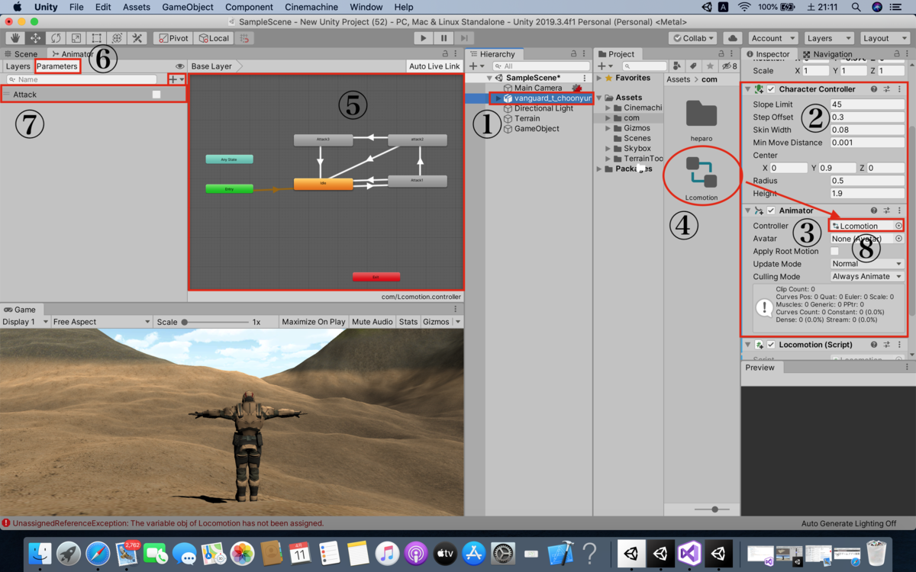Switch to the Scene tab
This screenshot has height=572, width=916.
tap(21, 54)
